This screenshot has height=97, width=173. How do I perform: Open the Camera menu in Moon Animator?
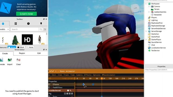point(79,75)
